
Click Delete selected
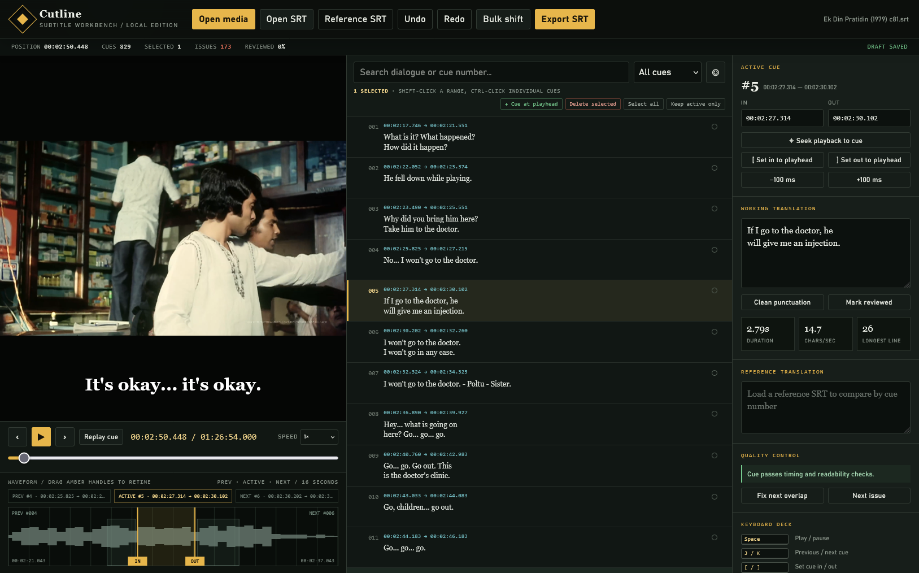pyautogui.click(x=593, y=104)
